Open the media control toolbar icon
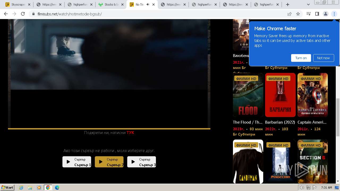The width and height of the screenshot is (340, 191). [x=308, y=14]
